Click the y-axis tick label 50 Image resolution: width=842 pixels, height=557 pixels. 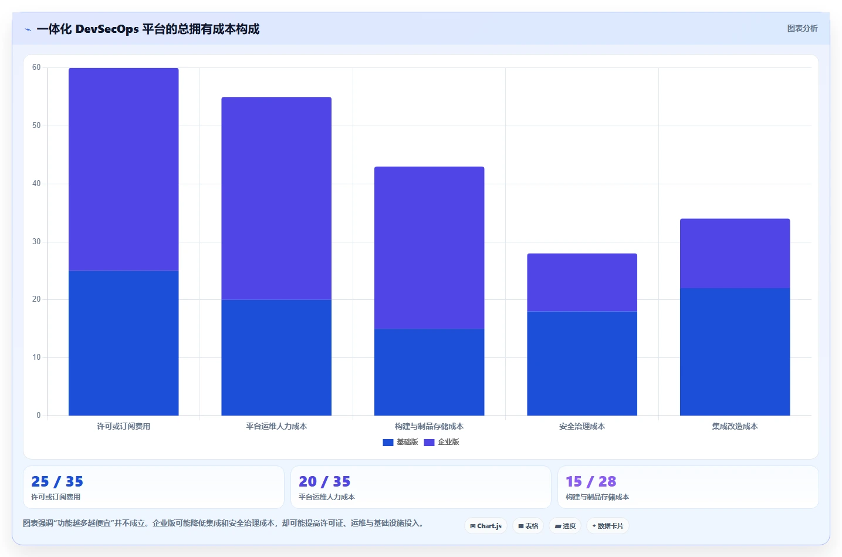point(36,126)
